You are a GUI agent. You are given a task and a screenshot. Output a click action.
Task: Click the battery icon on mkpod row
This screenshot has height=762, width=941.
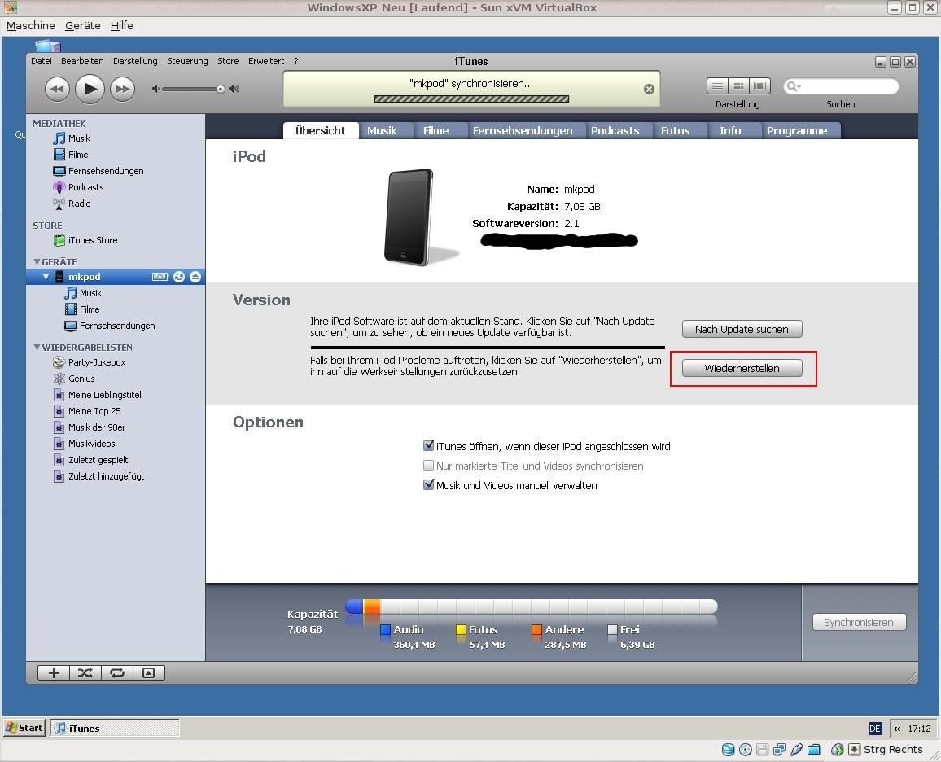coord(160,277)
